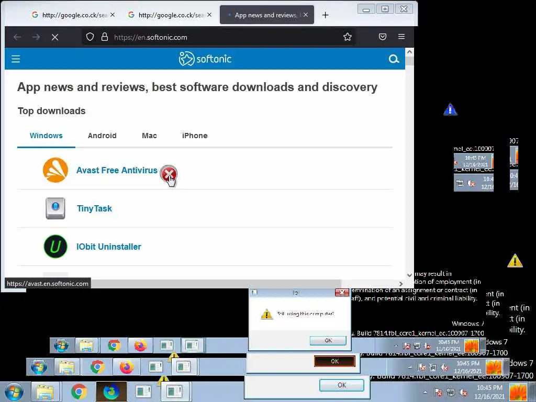Go forward with the browser forward arrow
The width and height of the screenshot is (536, 402).
(36, 37)
